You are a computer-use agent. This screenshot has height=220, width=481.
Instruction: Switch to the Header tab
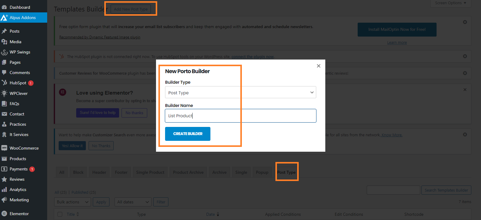point(99,172)
